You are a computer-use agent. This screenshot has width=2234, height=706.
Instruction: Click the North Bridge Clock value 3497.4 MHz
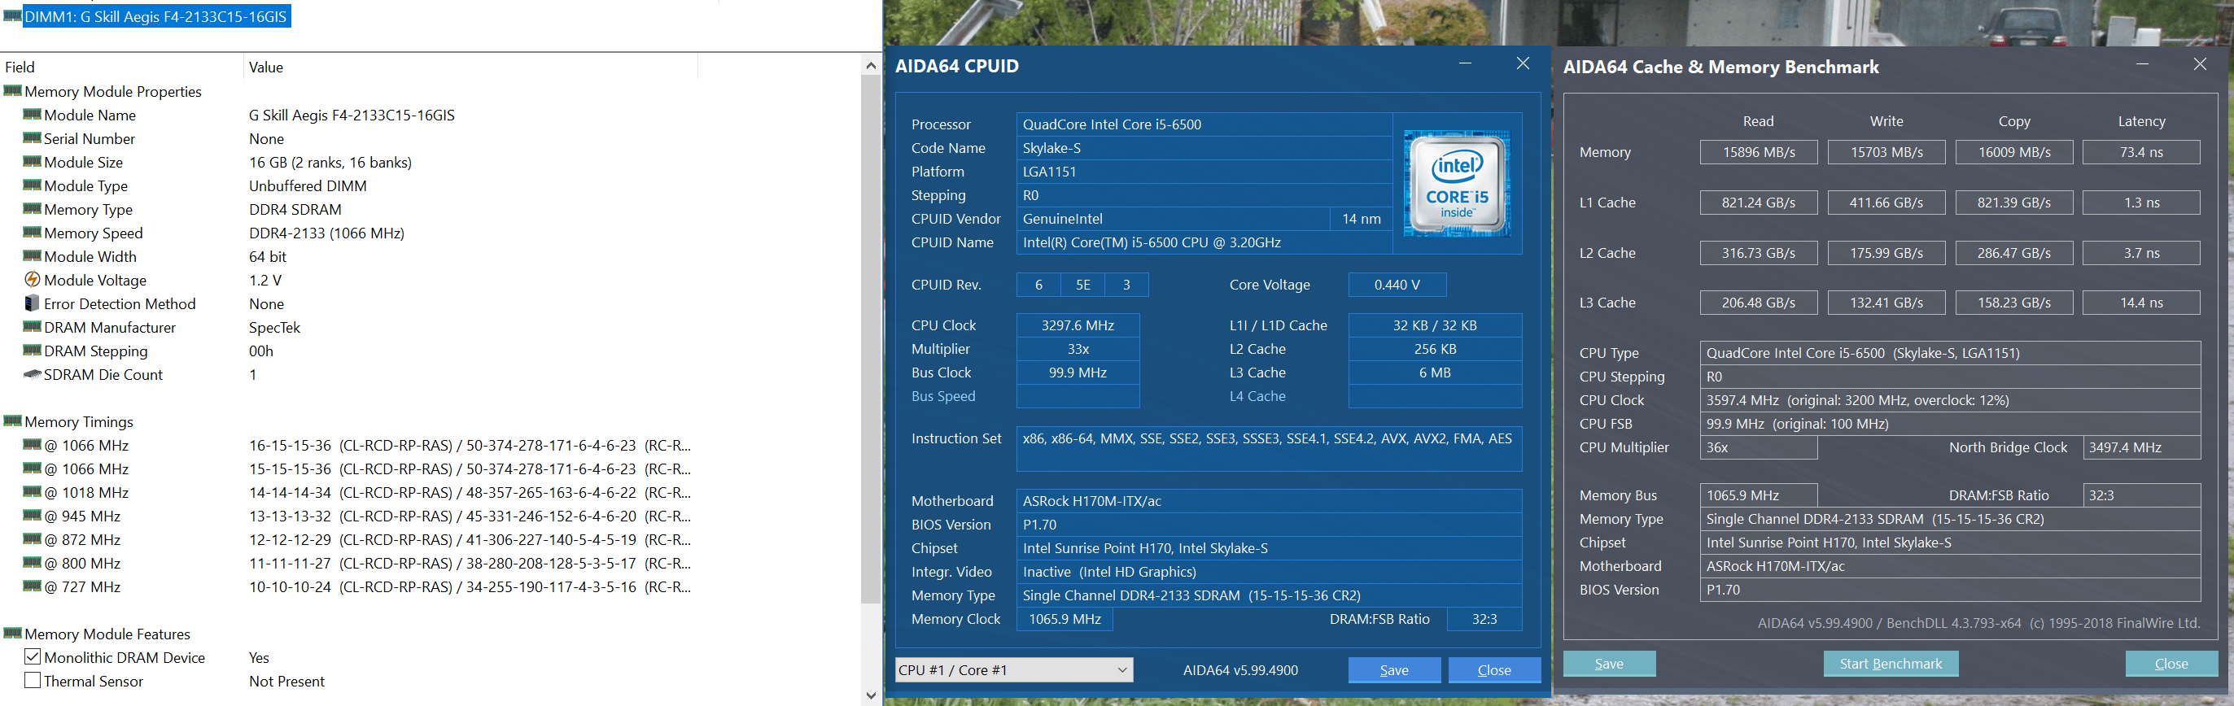(2141, 447)
